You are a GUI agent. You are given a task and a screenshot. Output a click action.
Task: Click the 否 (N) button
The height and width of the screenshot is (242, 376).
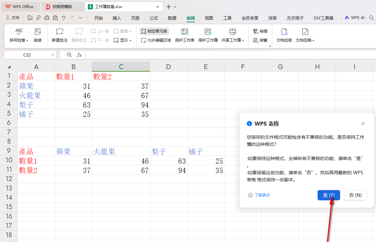click(355, 195)
